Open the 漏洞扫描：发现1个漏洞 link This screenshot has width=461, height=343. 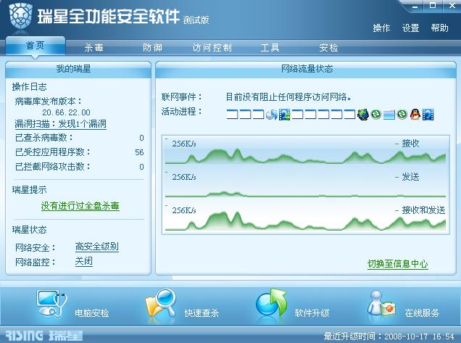pos(61,124)
